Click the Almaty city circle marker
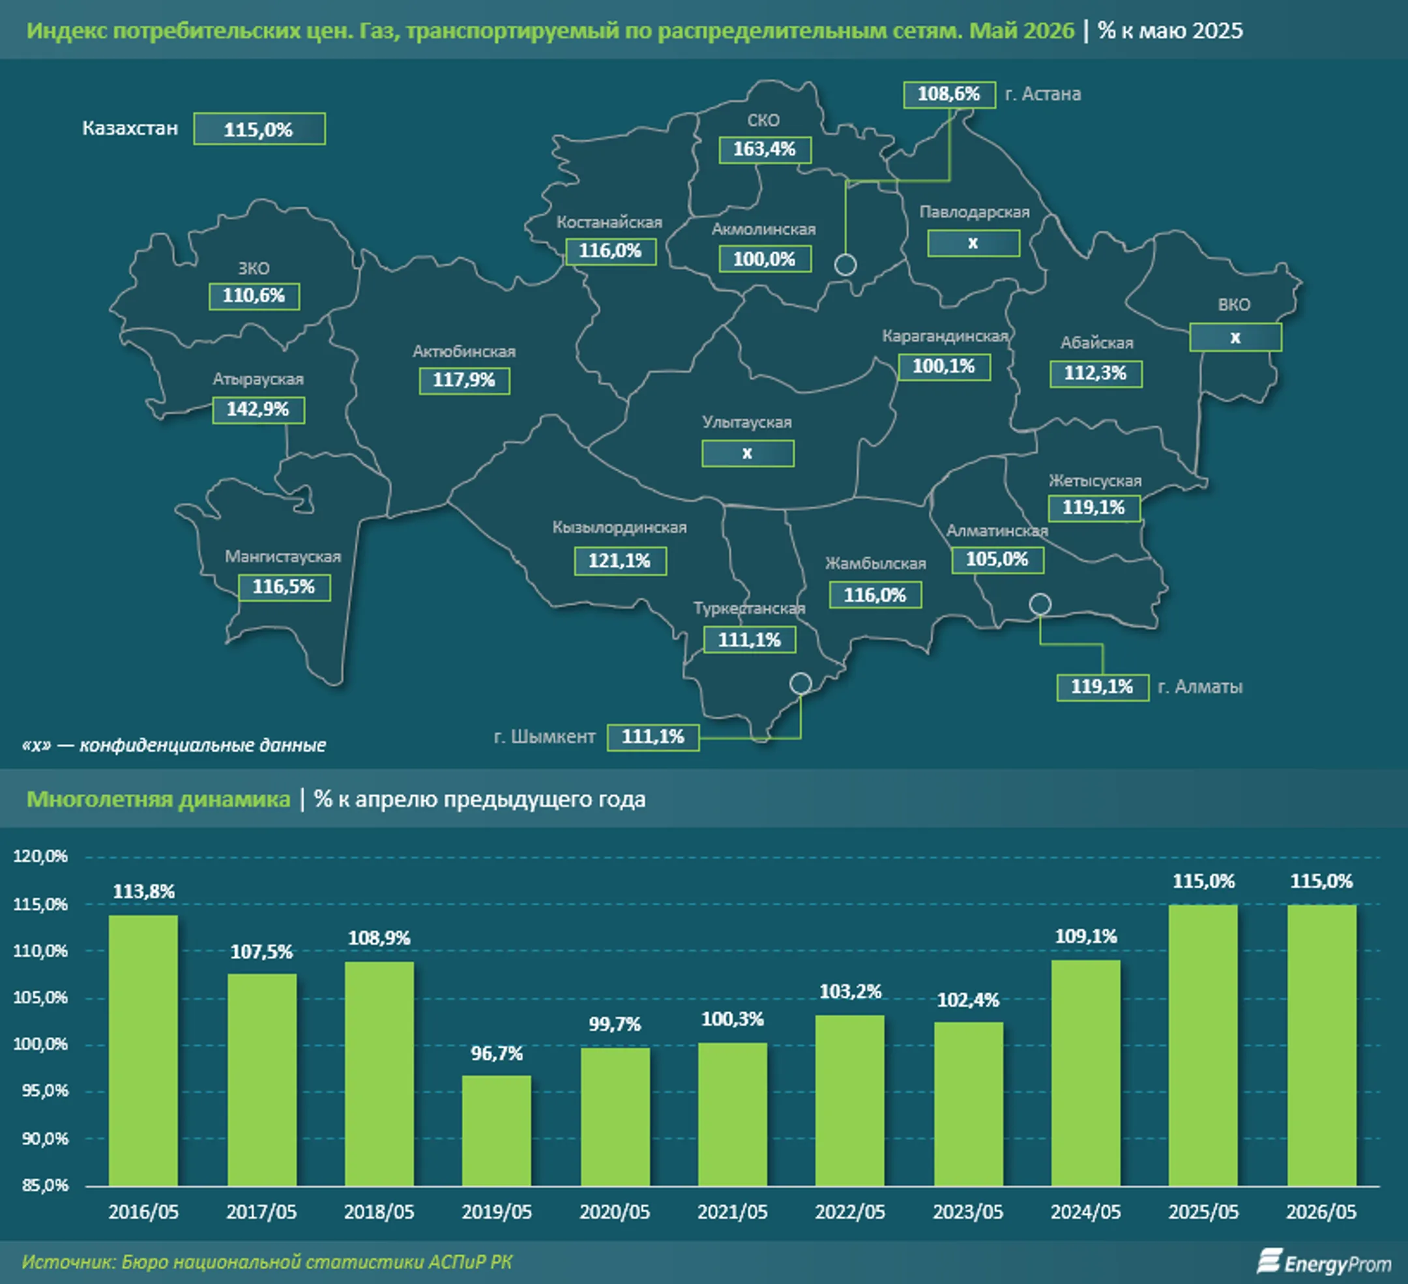This screenshot has height=1284, width=1408. coord(1040,604)
